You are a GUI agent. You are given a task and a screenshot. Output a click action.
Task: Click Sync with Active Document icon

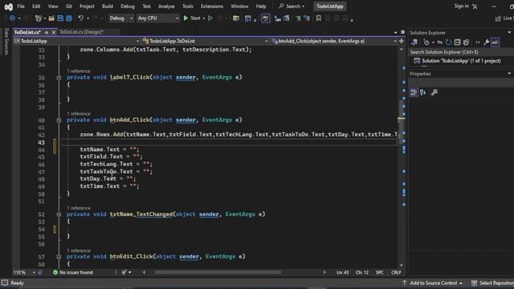pyautogui.click(x=439, y=43)
